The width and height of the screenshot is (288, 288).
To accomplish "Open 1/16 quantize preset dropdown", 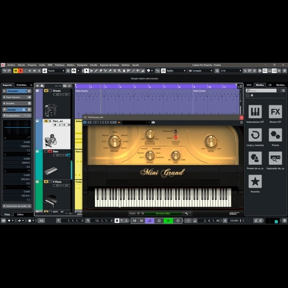I will point(231,71).
